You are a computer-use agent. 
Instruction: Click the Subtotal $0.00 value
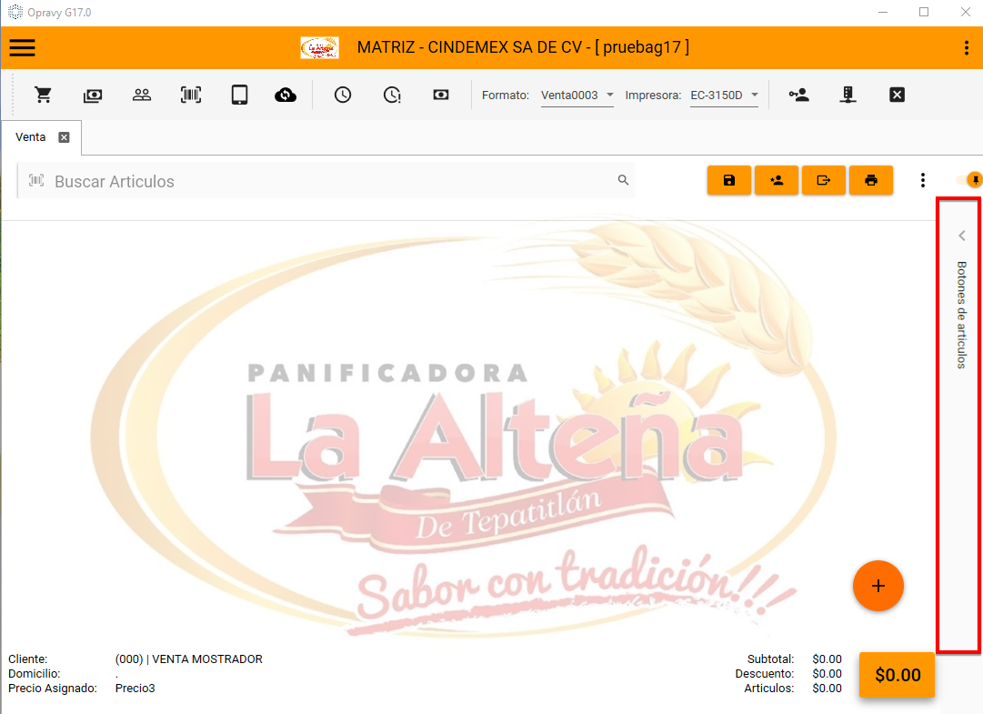coord(827,659)
